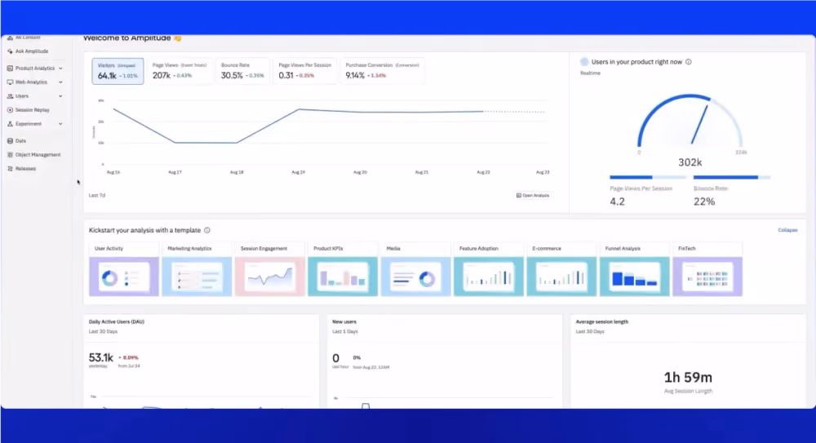816x443 pixels.
Task: Select the Bounce Rate metric tab
Action: pyautogui.click(x=242, y=71)
